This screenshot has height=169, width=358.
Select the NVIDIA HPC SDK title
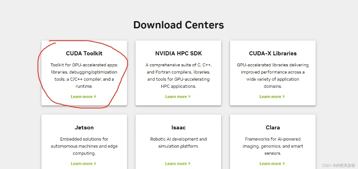pyautogui.click(x=178, y=54)
